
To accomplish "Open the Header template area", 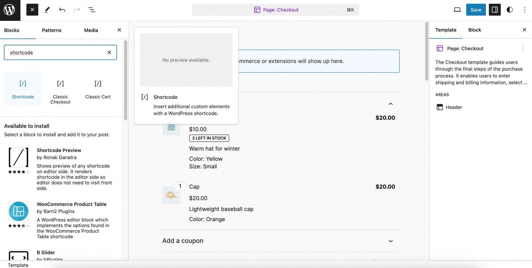I will 453,107.
